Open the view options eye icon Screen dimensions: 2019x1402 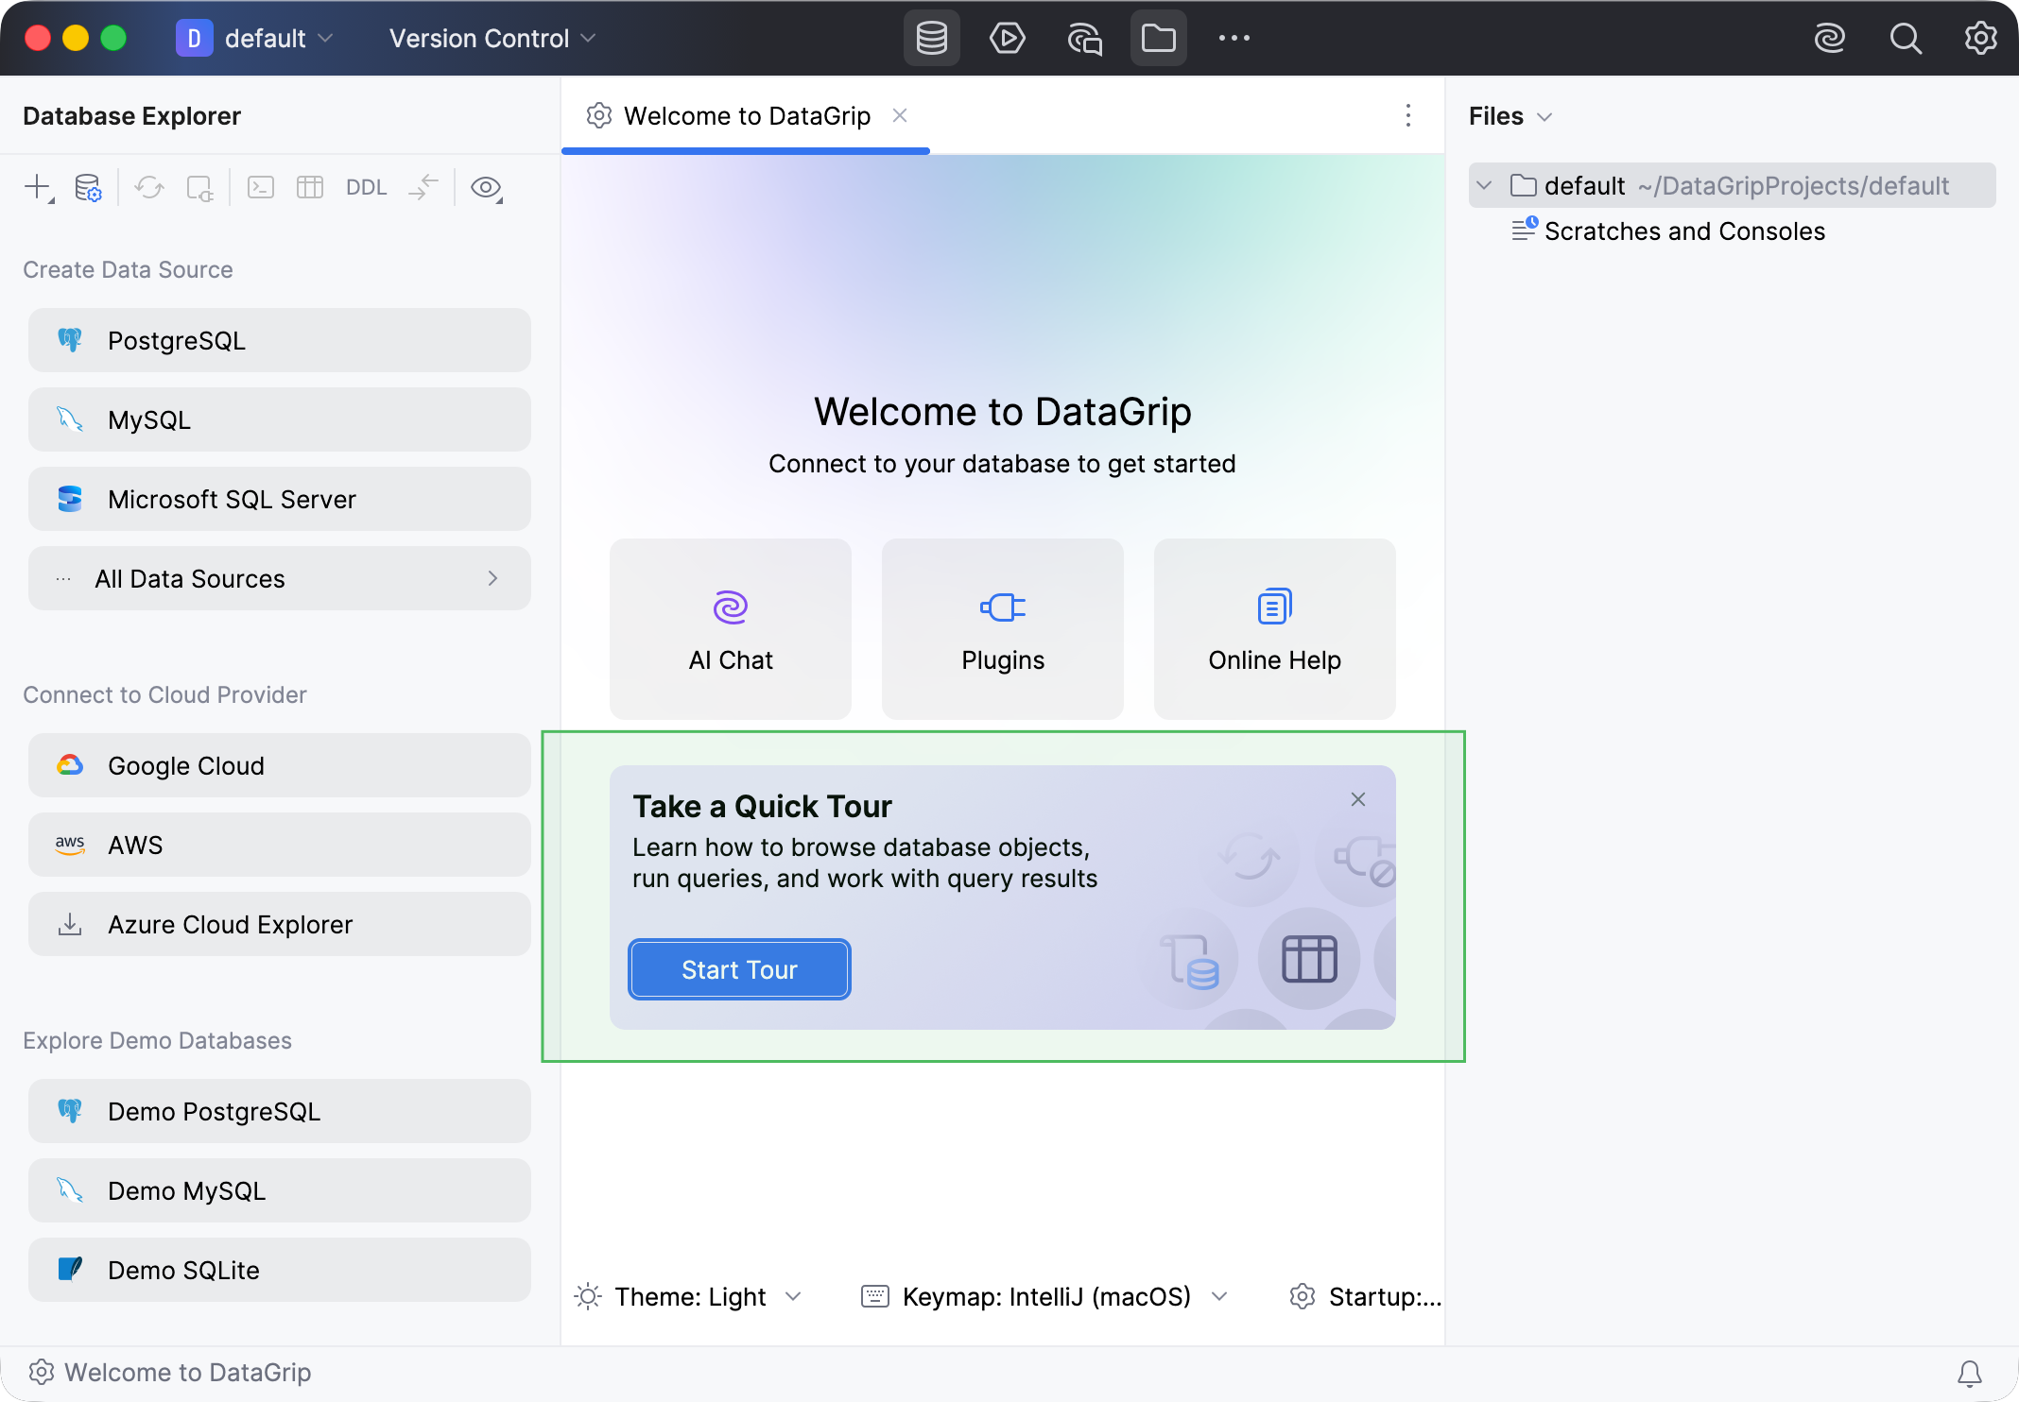coord(487,188)
